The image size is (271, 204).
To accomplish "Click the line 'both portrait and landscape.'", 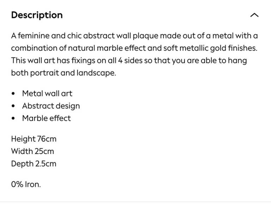I will coord(64,73).
